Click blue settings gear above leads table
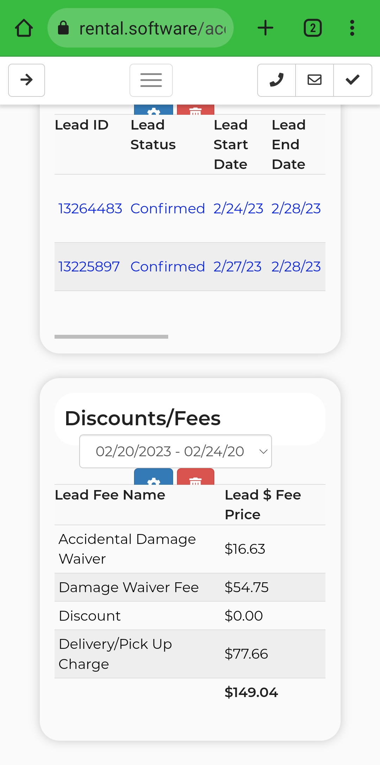 (x=153, y=110)
